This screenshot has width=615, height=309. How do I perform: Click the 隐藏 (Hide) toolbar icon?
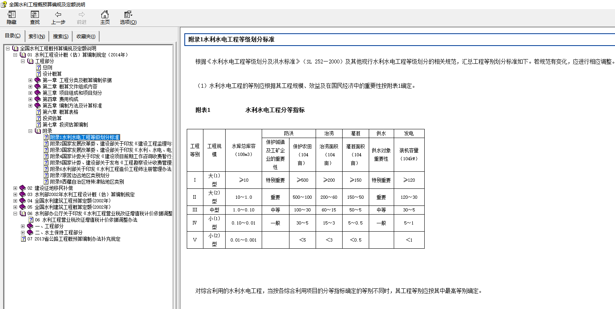[11, 18]
